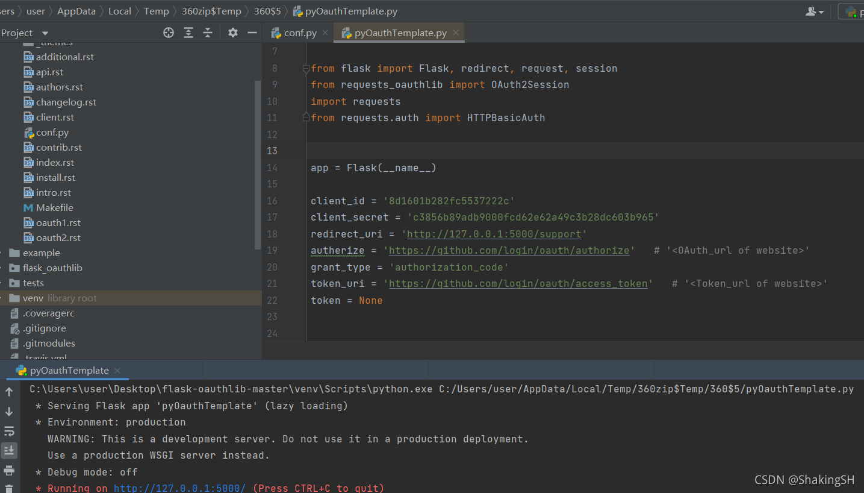Image resolution: width=864 pixels, height=493 pixels.
Task: Select the .gitignore file
Action: pos(45,328)
